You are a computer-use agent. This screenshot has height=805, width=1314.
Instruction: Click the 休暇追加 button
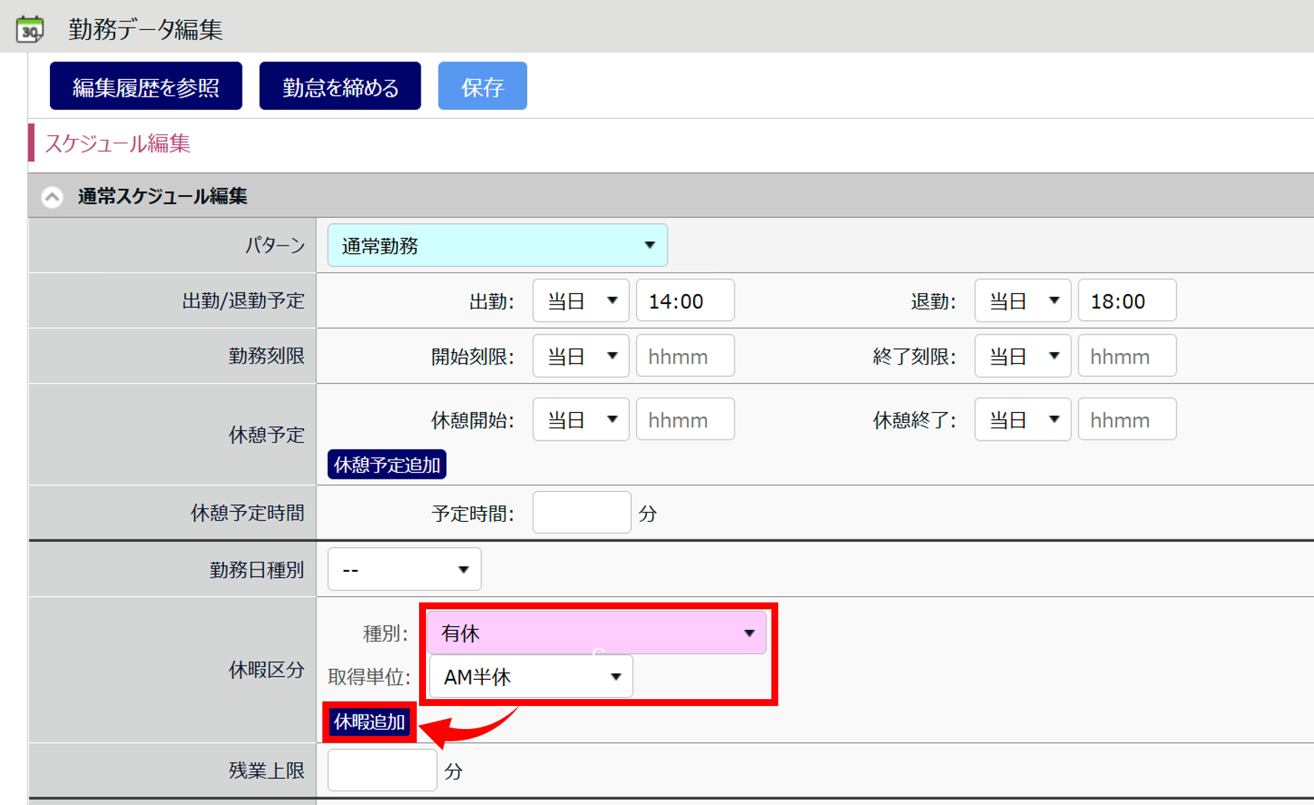(x=369, y=722)
